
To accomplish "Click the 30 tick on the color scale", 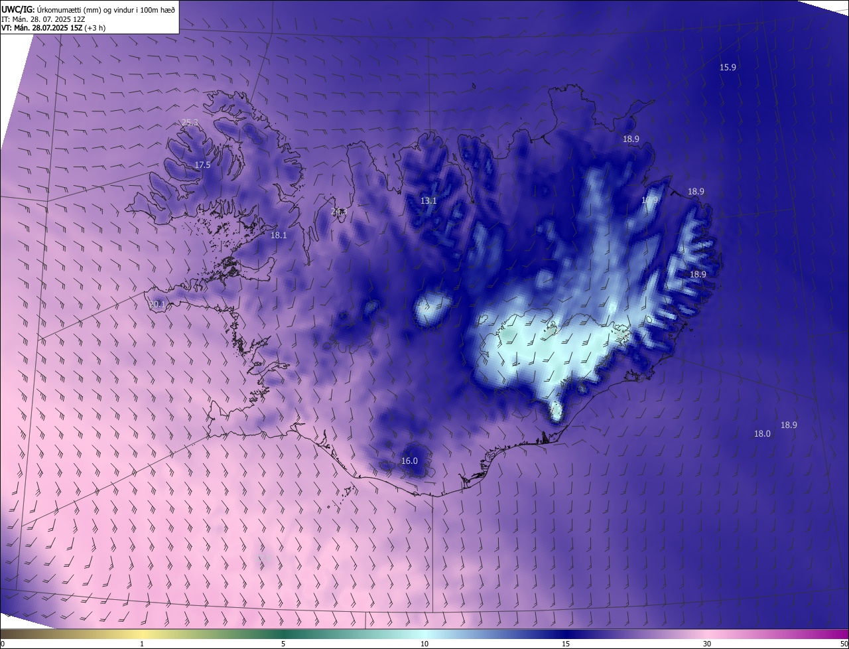I will [x=707, y=644].
